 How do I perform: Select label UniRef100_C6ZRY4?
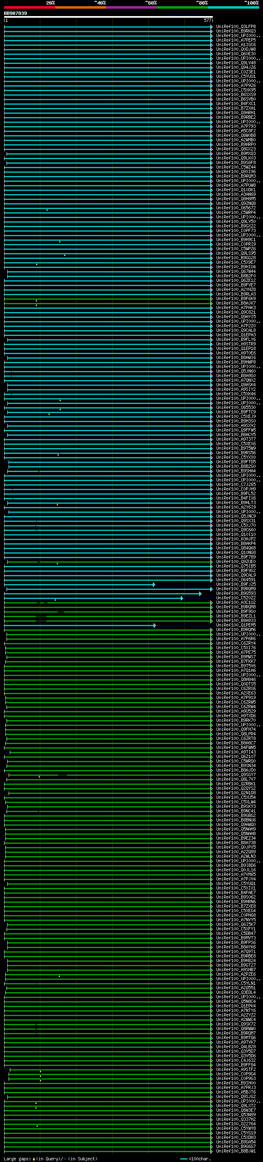(236, 643)
